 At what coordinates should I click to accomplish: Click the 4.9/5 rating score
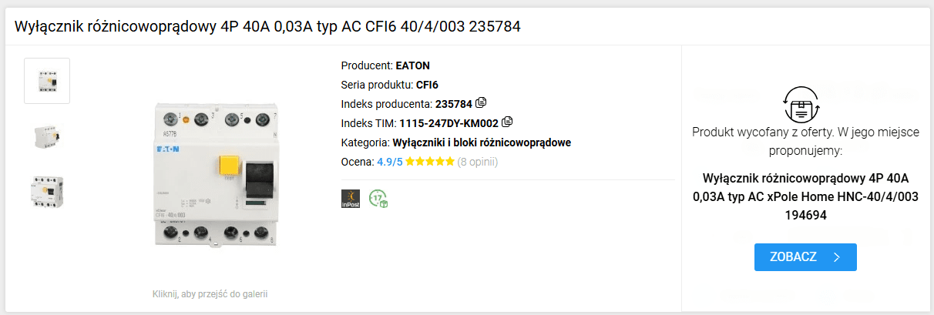[x=389, y=162]
